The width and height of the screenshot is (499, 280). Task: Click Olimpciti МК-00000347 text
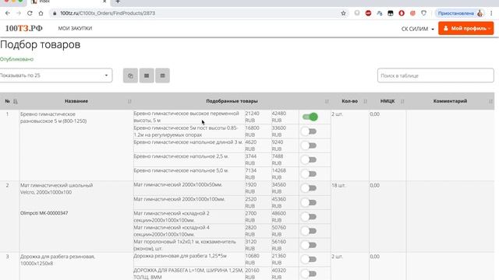(44, 213)
